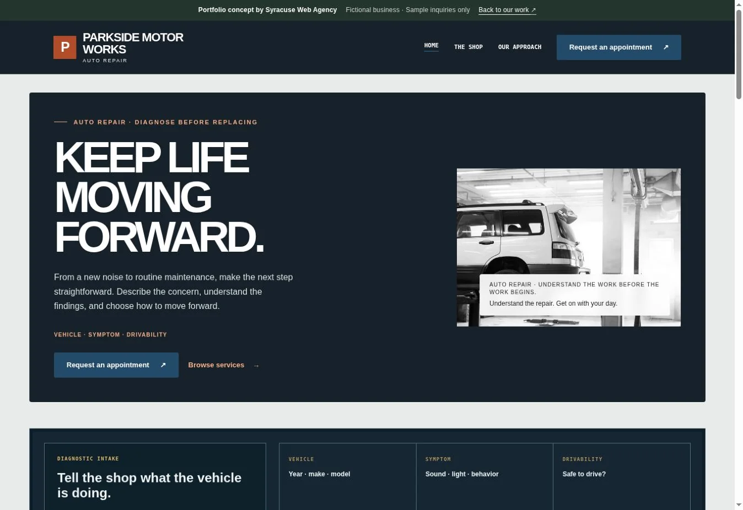The height and width of the screenshot is (510, 743).
Task: Click arrow icon in hero appointment button
Action: (163, 365)
